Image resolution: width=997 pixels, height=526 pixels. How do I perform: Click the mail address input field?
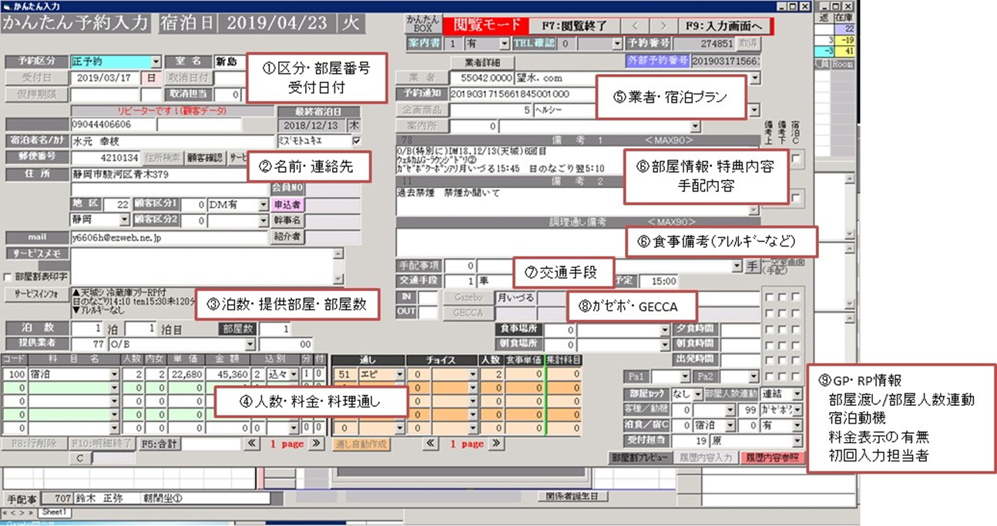tap(167, 238)
